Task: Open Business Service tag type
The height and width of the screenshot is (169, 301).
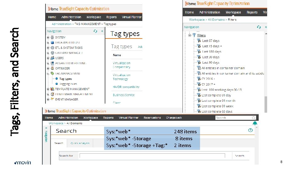Action: tap(124, 95)
